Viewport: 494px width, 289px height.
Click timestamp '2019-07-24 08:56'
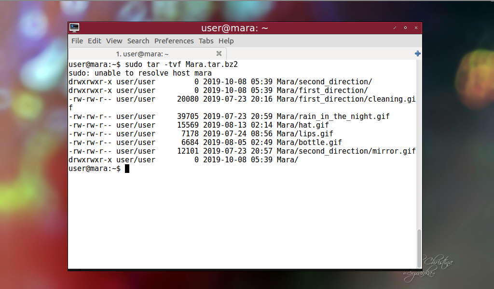coord(238,133)
